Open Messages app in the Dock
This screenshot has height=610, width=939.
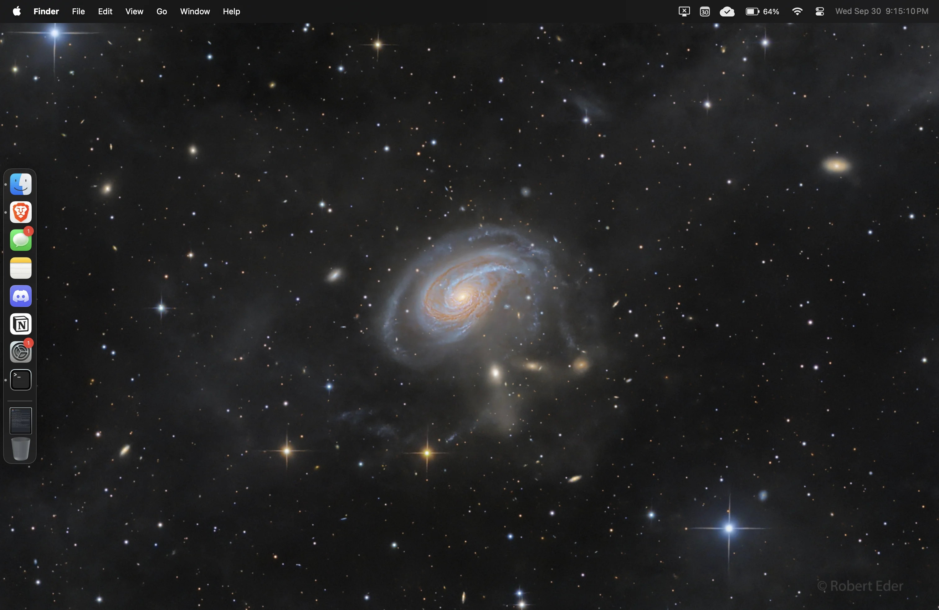pyautogui.click(x=20, y=240)
